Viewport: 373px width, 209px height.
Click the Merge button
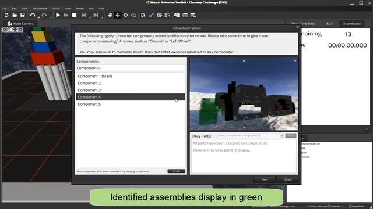tap(176, 171)
